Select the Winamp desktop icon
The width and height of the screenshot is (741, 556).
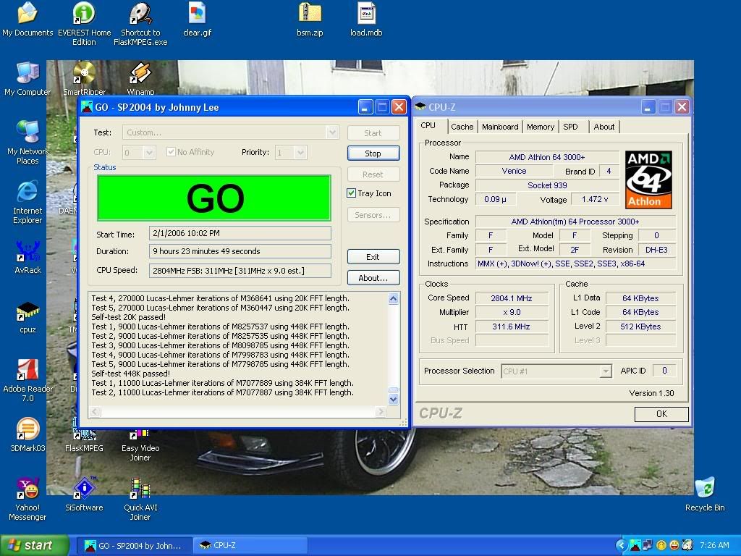pos(140,79)
